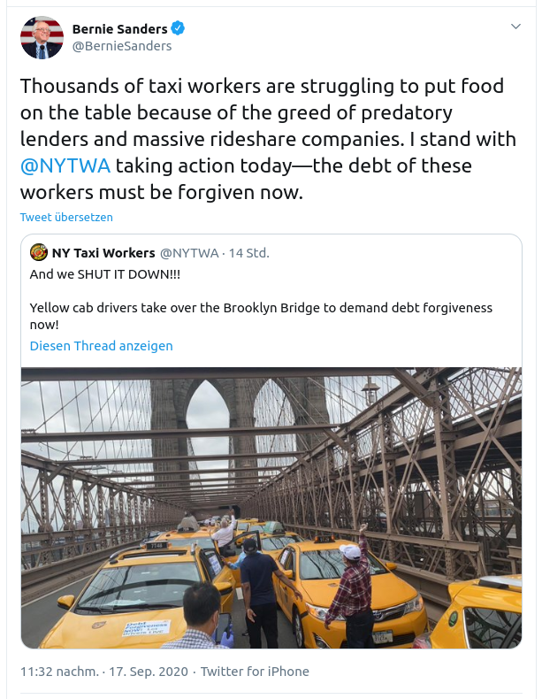
Task: Click the '11:32 nachm.' tweet time
Action: (60, 672)
